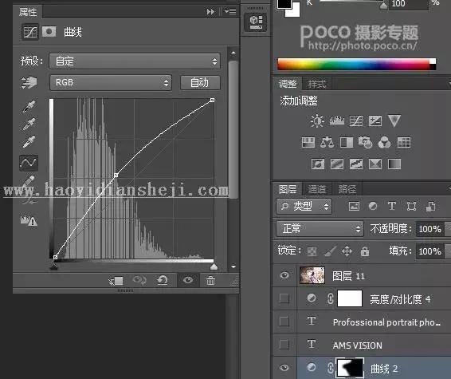Add a Photo Filter adjustment
The height and width of the screenshot is (379, 451).
pyautogui.click(x=365, y=142)
